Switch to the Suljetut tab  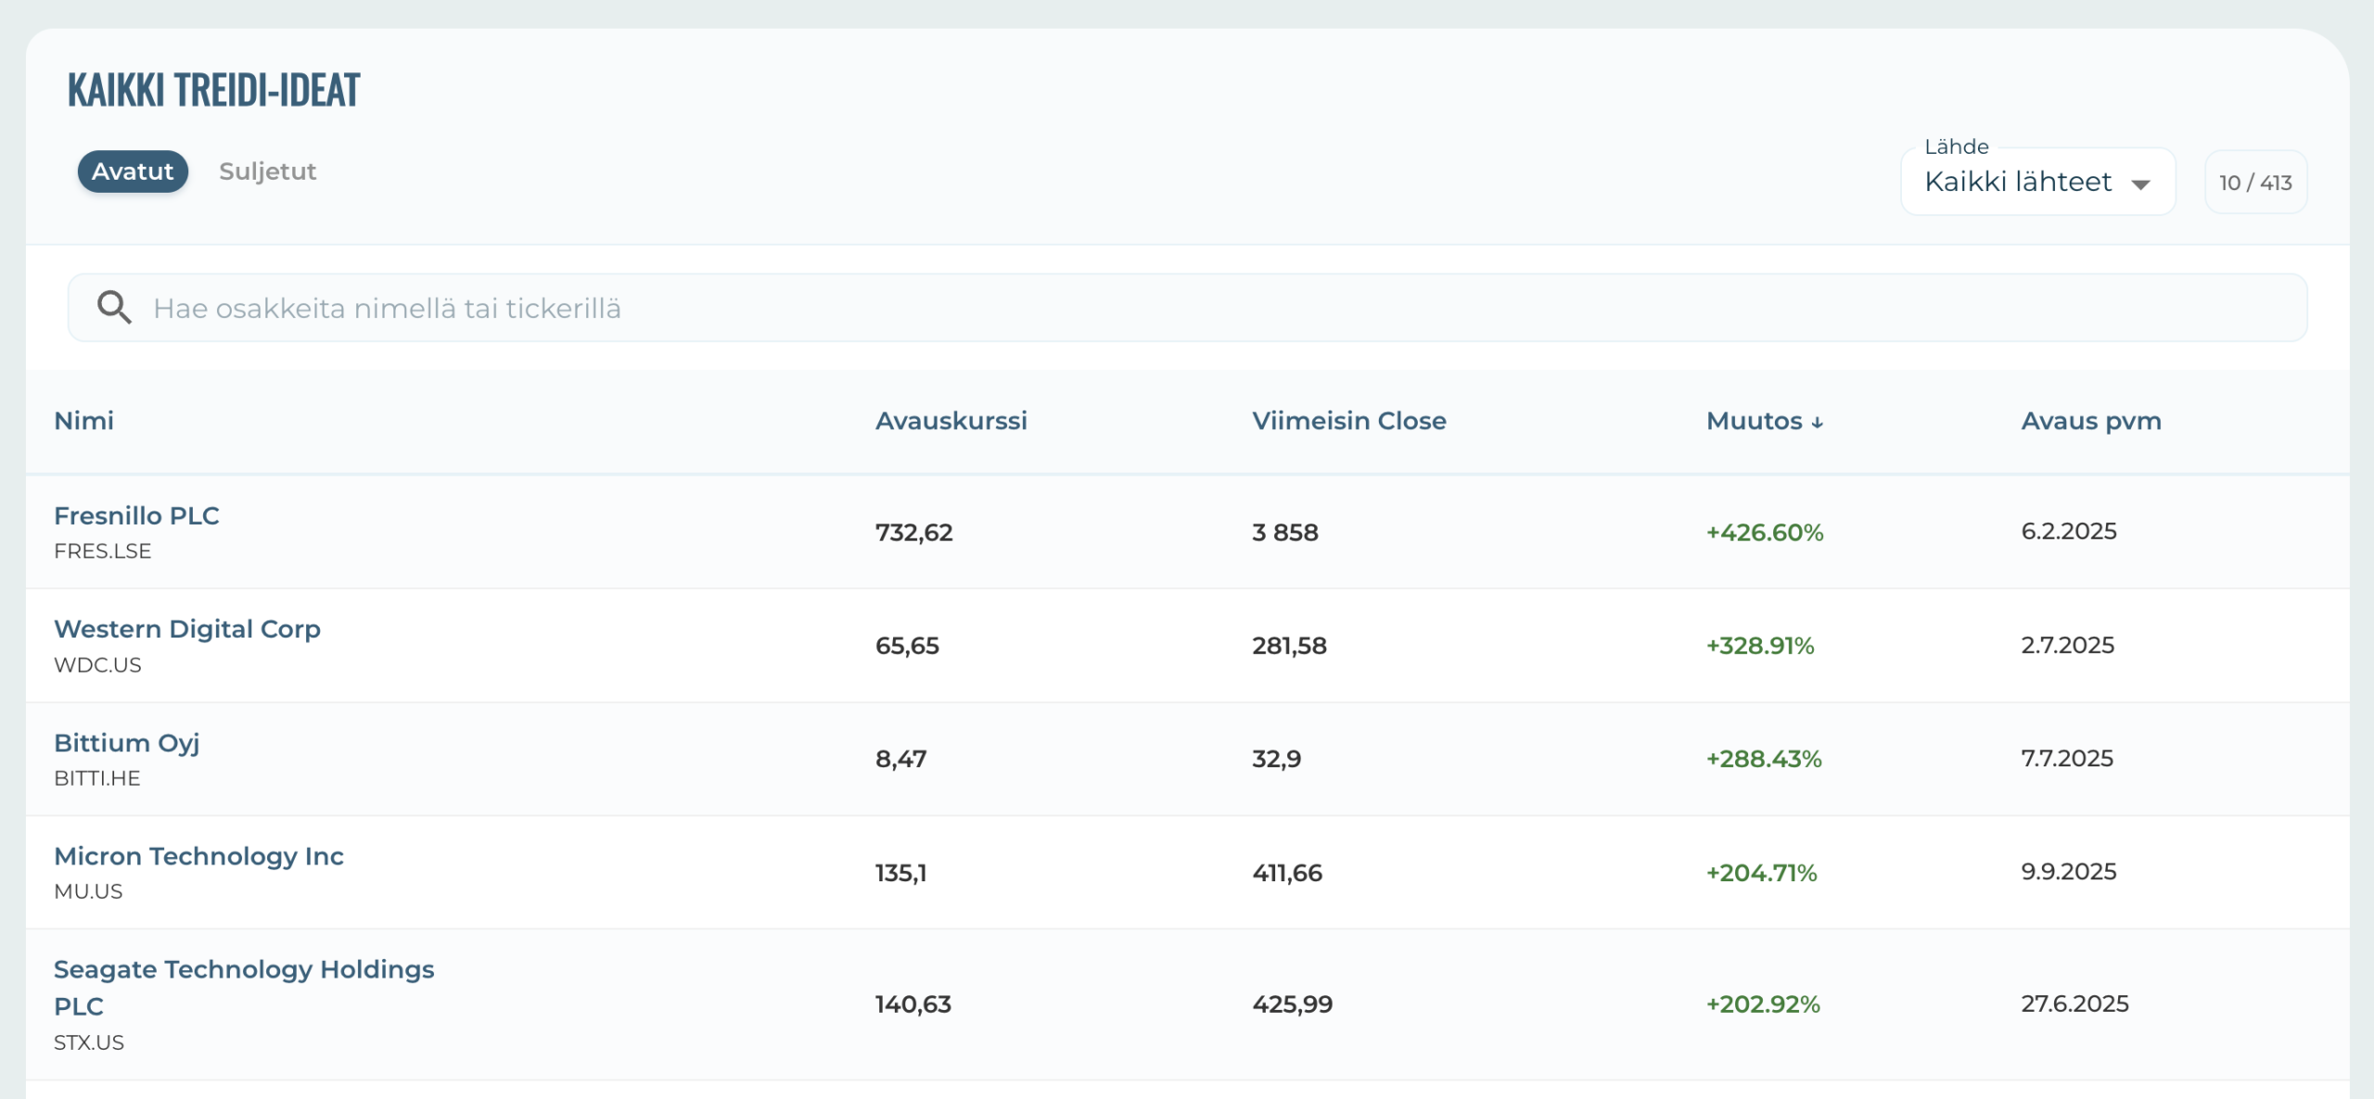[267, 171]
